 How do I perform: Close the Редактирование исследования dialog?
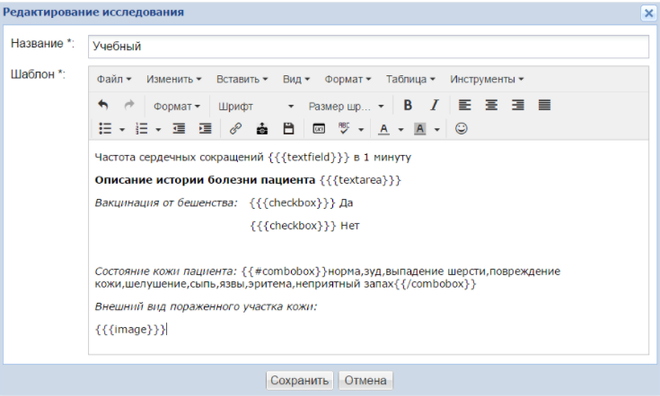647,13
